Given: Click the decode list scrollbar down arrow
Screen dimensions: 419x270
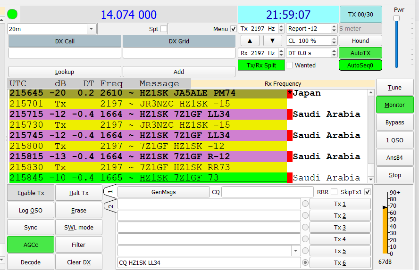Looking at the screenshot, I should [x=370, y=179].
